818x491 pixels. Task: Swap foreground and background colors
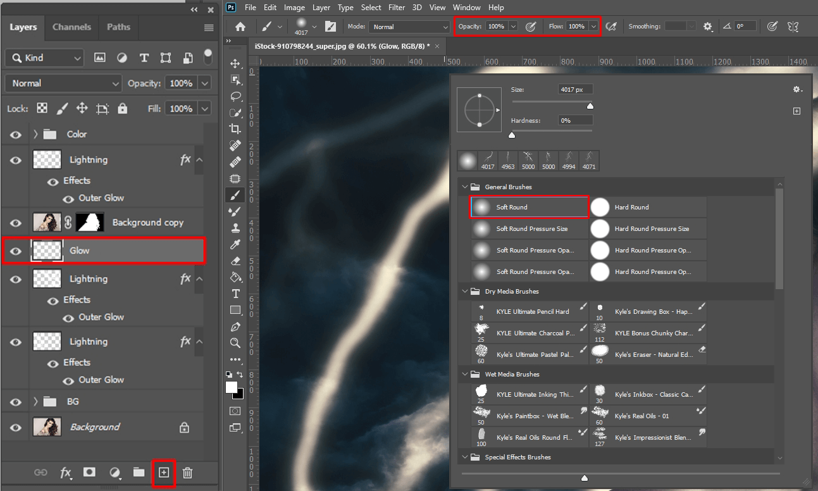(x=240, y=375)
